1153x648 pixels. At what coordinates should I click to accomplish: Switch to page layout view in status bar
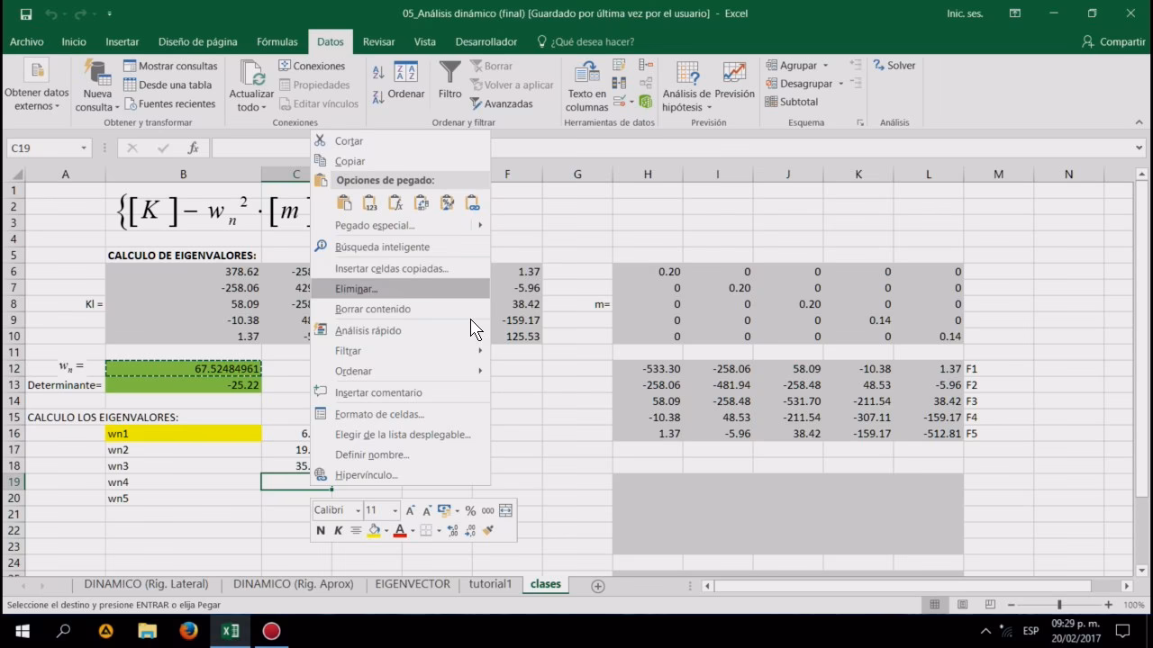(963, 605)
